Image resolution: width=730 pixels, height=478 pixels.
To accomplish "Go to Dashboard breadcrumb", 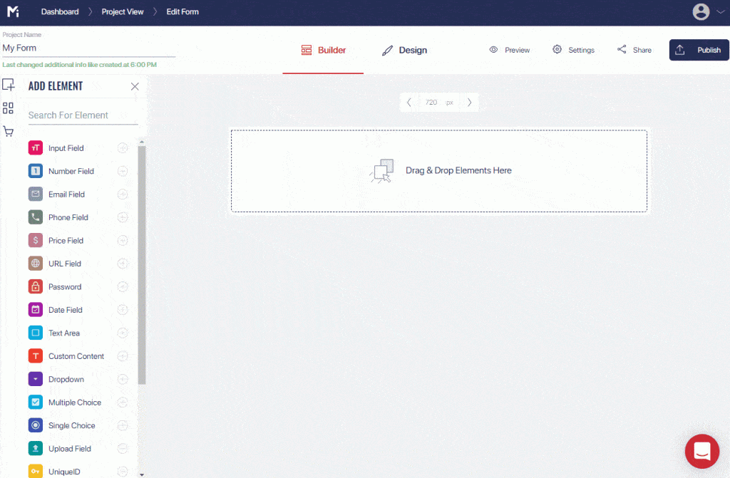I will 60,11.
